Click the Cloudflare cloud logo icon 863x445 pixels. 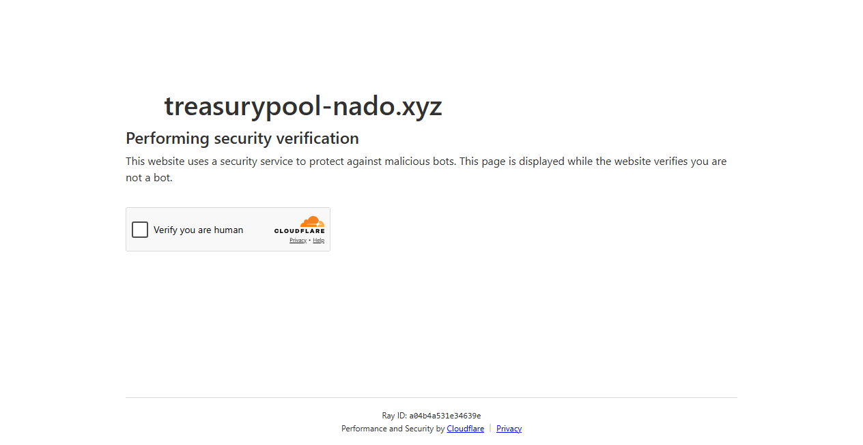[x=312, y=221]
